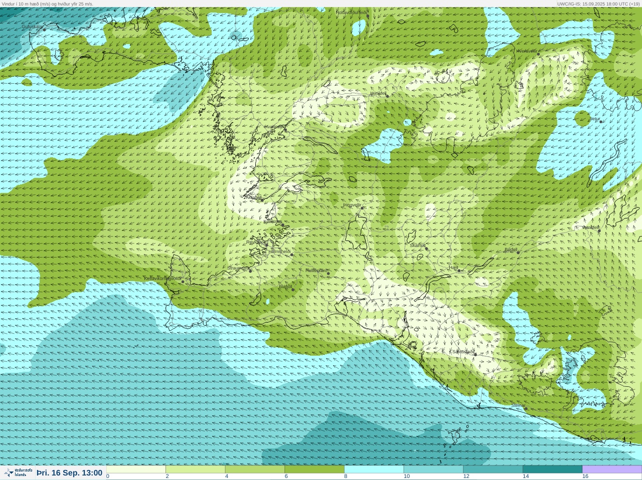Click the Húsafell station label
The image size is (642, 480).
378,93
